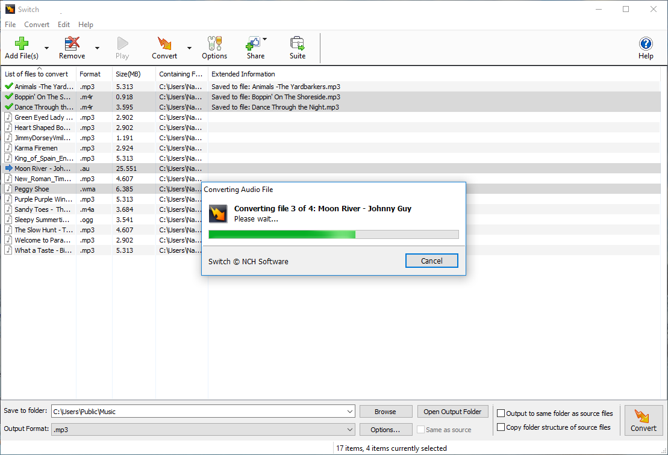Screen dimensions: 668x455
Task: Click the Open Output Folder button
Action: pyautogui.click(x=452, y=411)
